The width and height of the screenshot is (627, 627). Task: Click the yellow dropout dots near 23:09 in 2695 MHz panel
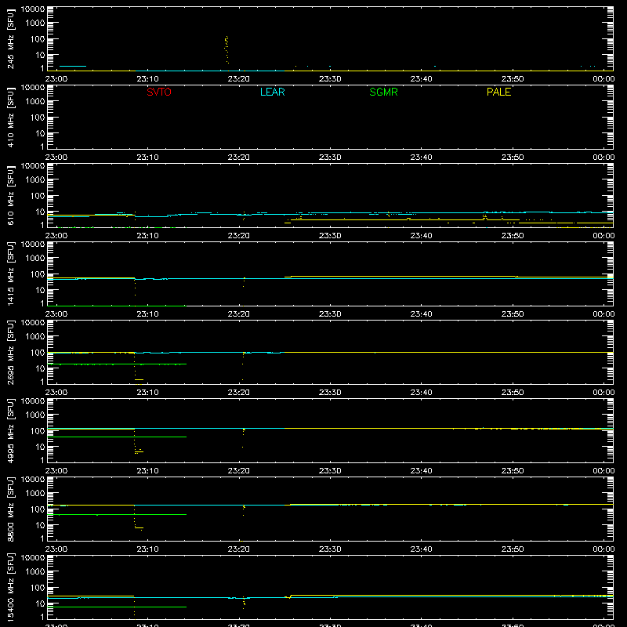138,368
